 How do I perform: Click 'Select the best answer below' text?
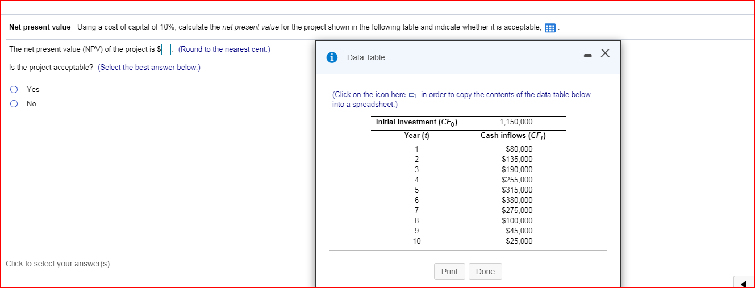pyautogui.click(x=149, y=68)
